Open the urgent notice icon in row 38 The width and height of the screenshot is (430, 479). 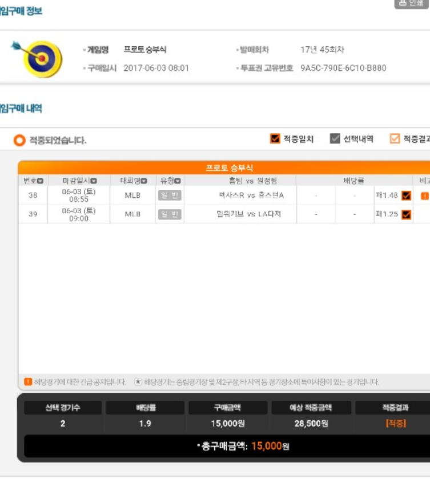point(424,196)
